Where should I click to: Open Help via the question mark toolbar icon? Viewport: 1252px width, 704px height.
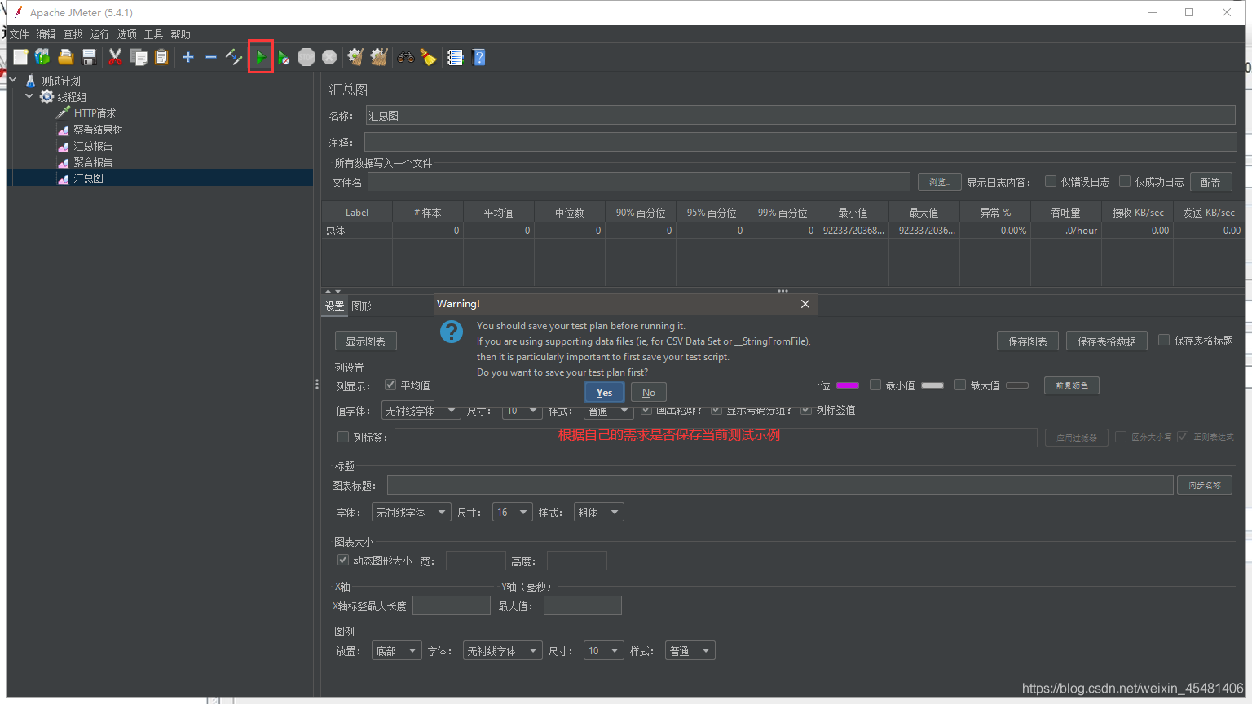[479, 57]
